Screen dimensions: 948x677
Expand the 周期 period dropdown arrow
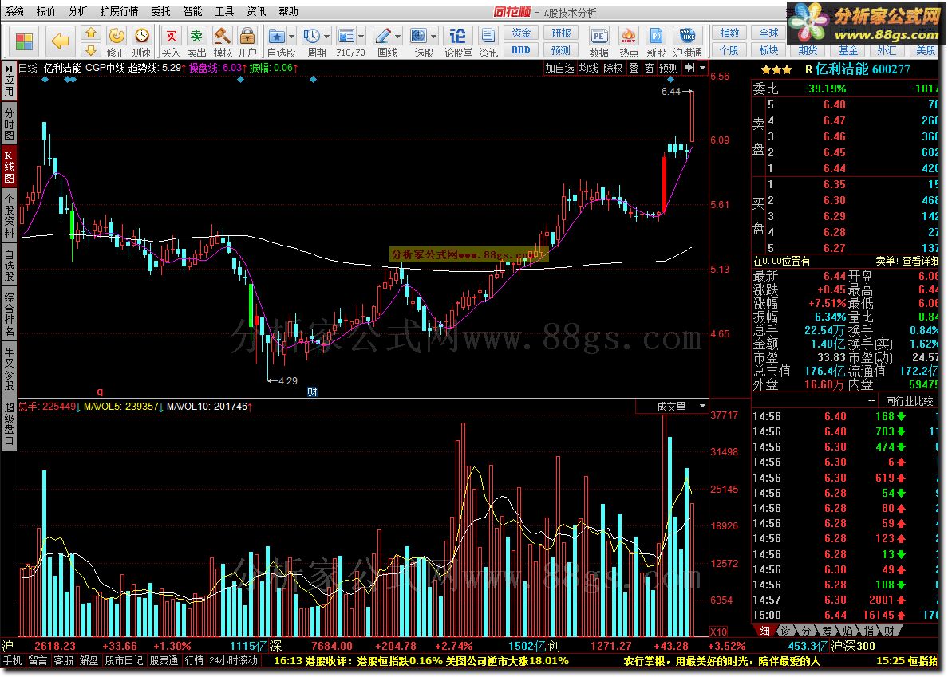[x=327, y=36]
